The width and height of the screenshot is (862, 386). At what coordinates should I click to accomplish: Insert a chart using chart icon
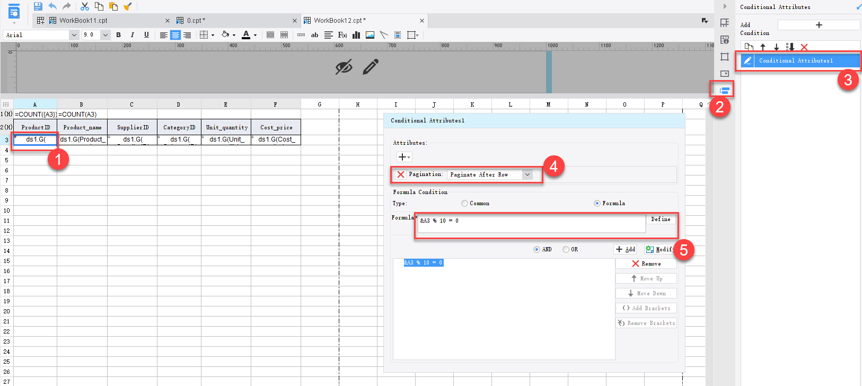[x=356, y=35]
